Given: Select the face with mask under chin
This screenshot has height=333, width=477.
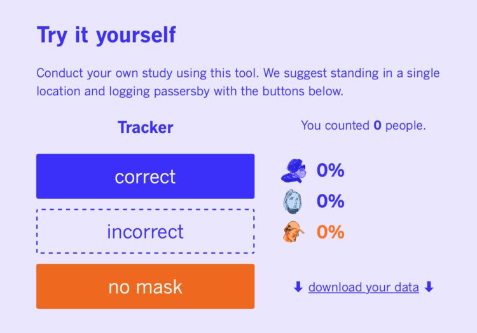Looking at the screenshot, I should pyautogui.click(x=293, y=201).
